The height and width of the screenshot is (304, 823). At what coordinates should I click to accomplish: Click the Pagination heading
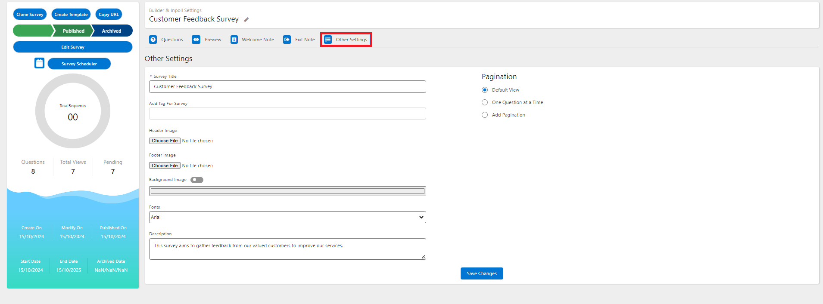coord(499,77)
